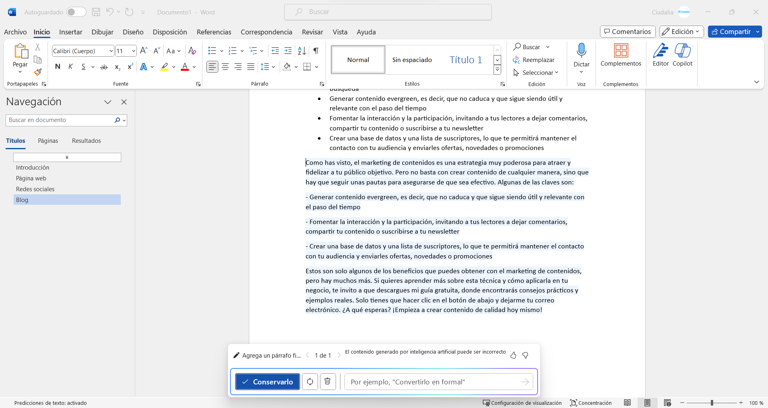Open the Referencias ribbon tab
The height and width of the screenshot is (408, 768).
214,32
